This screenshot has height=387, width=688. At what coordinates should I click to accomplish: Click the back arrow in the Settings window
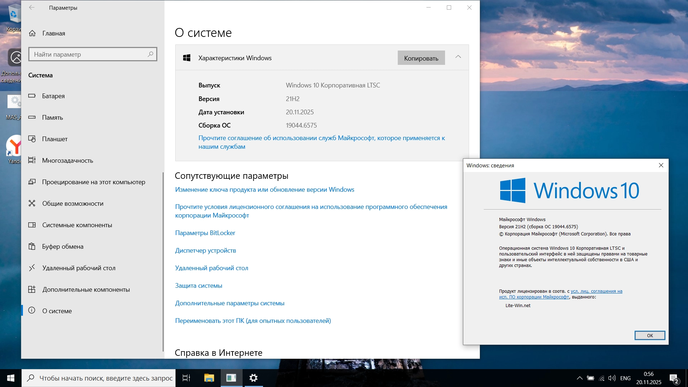32,8
